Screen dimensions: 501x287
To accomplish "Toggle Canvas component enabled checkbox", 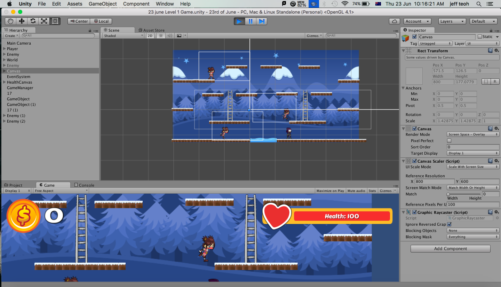I will pyautogui.click(x=414, y=129).
